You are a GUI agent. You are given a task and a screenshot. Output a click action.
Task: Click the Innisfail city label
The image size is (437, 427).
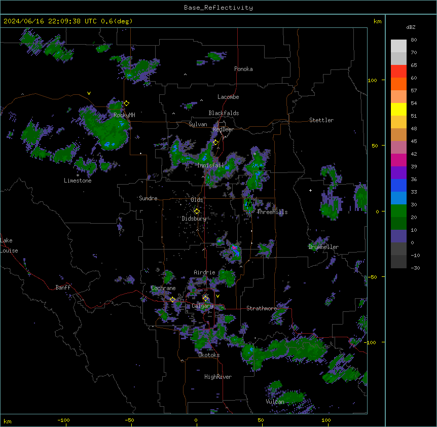[x=211, y=165]
